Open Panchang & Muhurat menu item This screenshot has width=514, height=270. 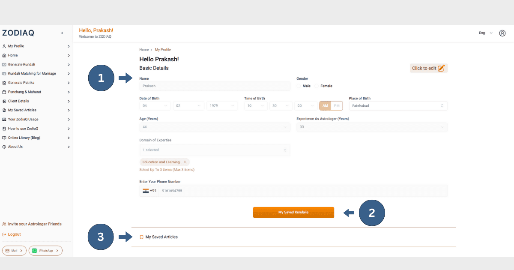click(36, 92)
